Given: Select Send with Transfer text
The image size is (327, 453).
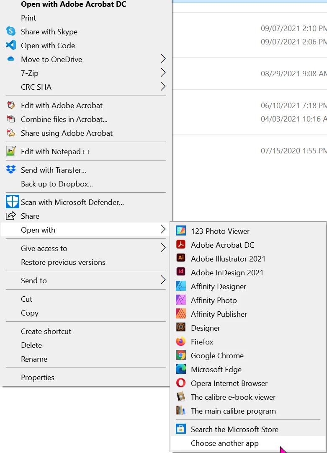Looking at the screenshot, I should click(54, 170).
